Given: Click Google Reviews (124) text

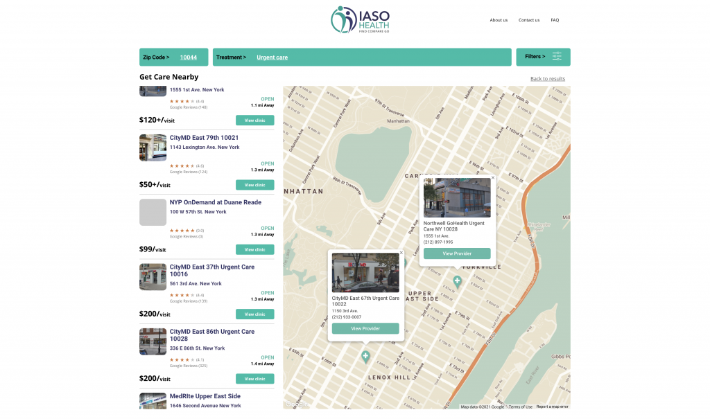Looking at the screenshot, I should (189, 172).
